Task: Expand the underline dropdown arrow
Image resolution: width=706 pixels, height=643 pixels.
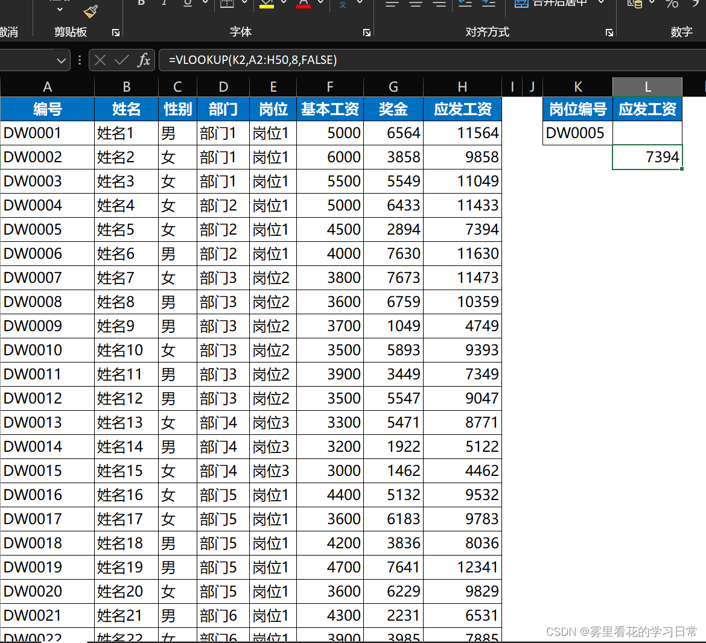Action: click(205, 2)
